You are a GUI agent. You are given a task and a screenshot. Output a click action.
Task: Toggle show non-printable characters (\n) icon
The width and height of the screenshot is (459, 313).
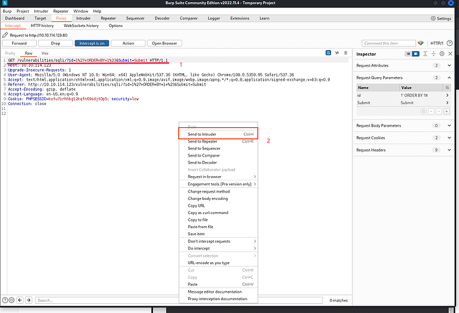(337, 53)
